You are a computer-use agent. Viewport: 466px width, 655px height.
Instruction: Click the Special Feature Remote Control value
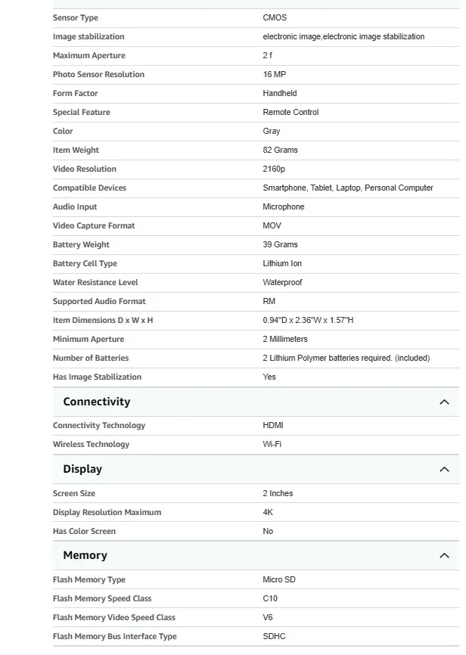point(290,112)
